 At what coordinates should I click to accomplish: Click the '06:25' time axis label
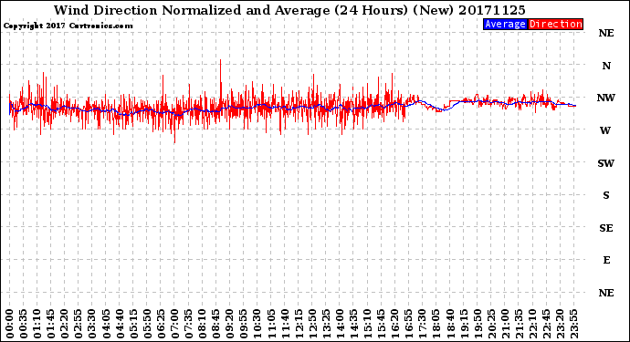pyautogui.click(x=161, y=324)
